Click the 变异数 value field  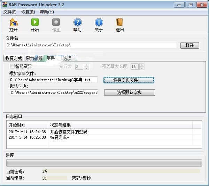79,67
